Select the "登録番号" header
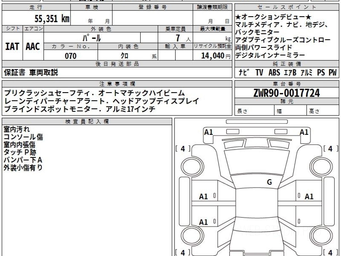 click(x=153, y=7)
